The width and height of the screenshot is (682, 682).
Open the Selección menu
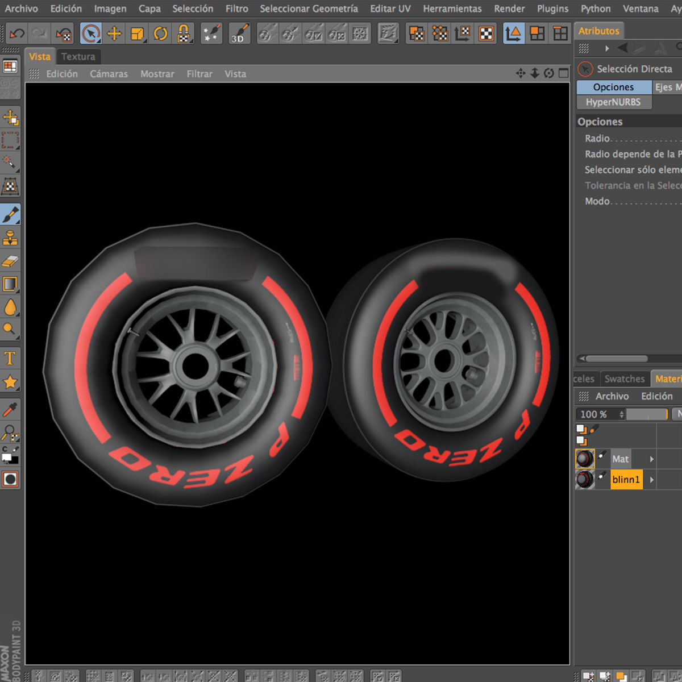[x=193, y=9]
